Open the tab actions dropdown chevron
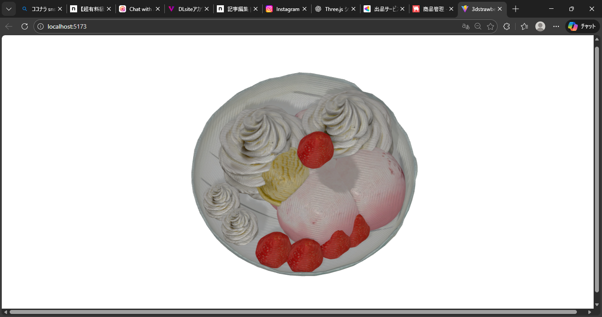602x317 pixels. [8, 9]
